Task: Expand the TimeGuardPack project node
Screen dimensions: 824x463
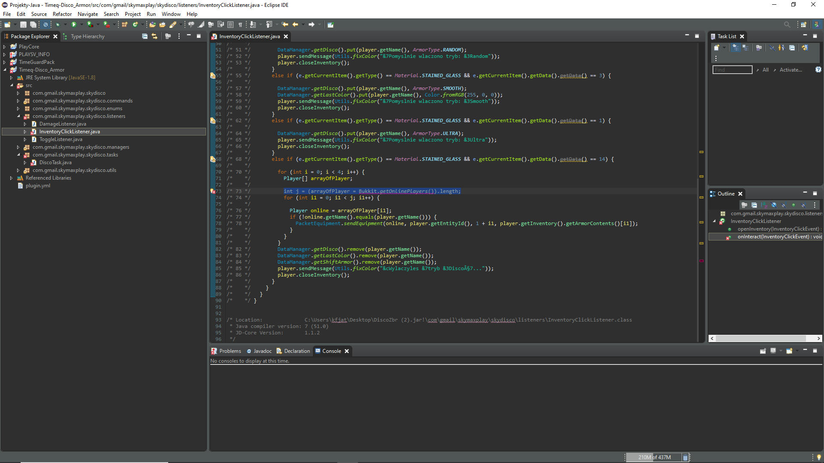Action: tap(5, 62)
